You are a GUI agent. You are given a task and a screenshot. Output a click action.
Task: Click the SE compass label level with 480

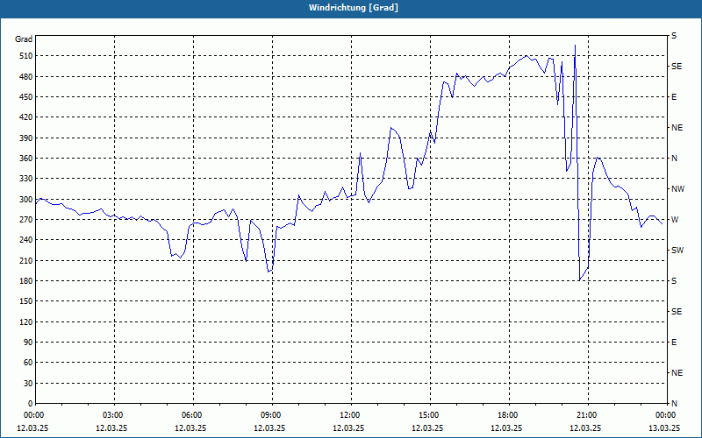point(677,67)
